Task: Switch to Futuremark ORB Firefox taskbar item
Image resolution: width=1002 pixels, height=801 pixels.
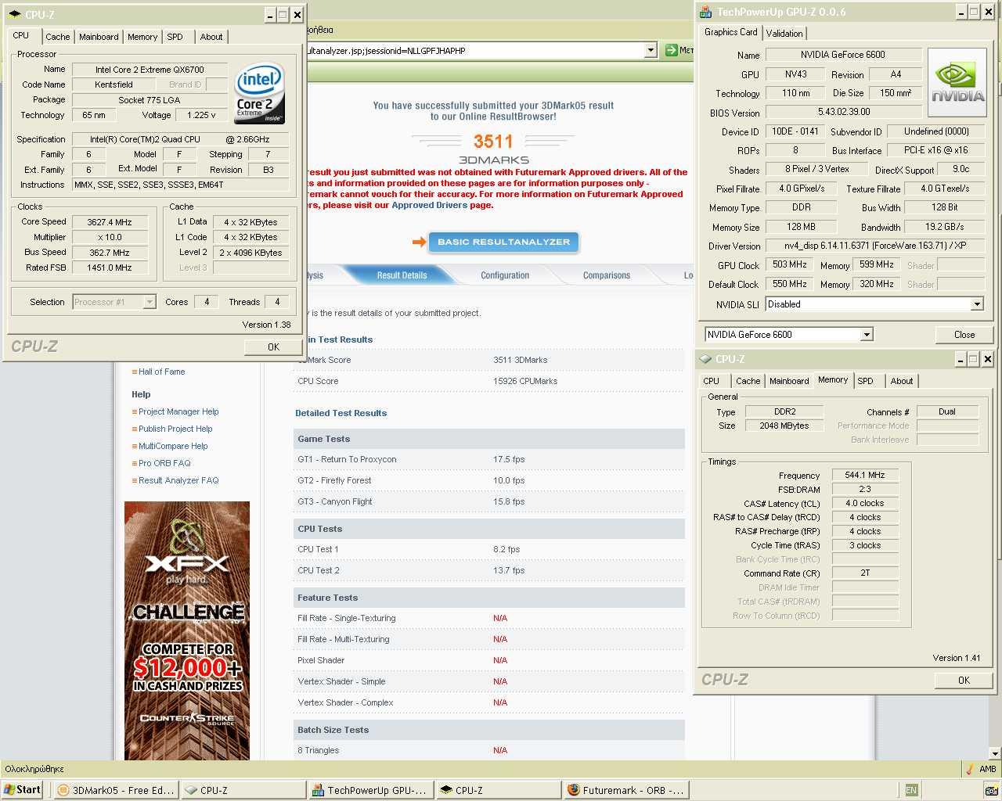Action: [x=626, y=790]
